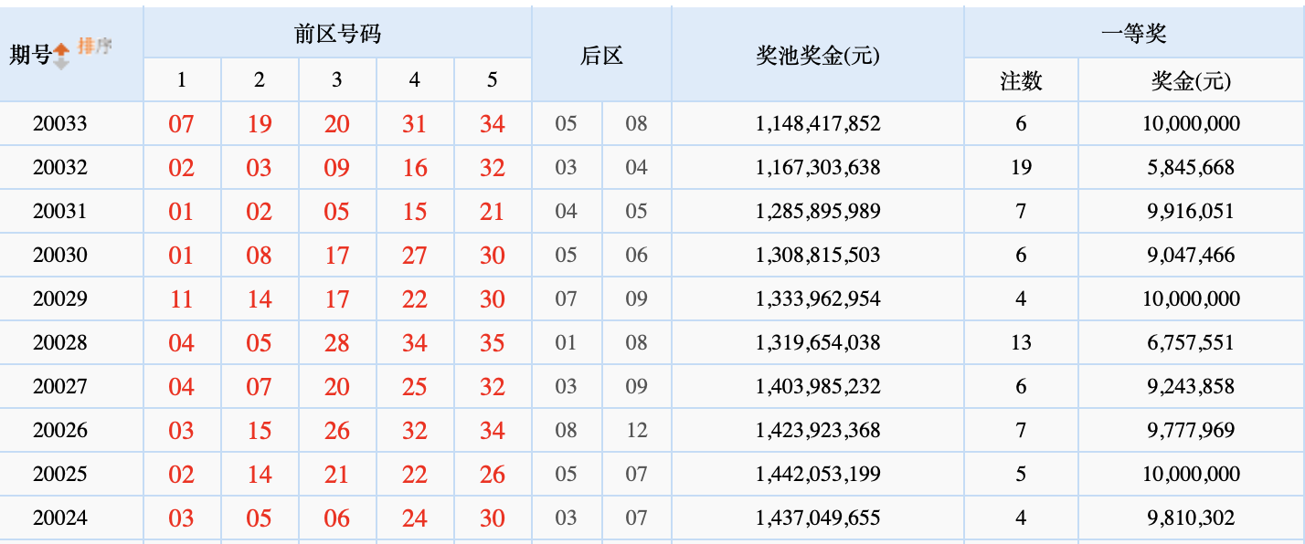Click first prize amount 9,047,466

pos(1191,255)
